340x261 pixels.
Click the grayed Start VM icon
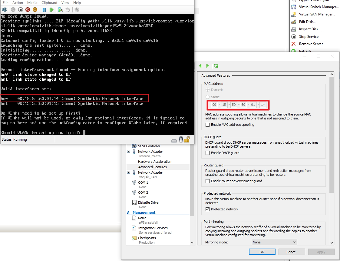[13, 10]
